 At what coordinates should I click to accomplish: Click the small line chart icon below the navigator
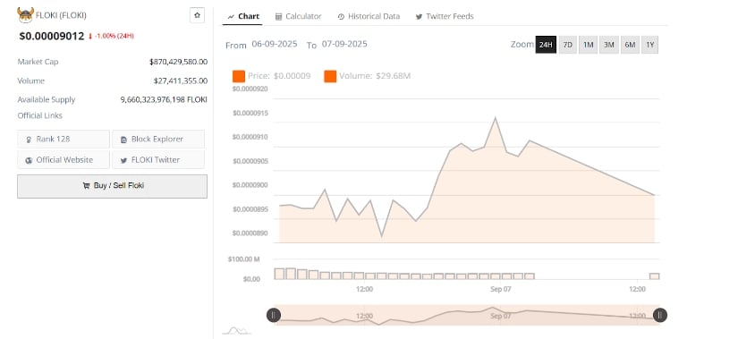237,331
